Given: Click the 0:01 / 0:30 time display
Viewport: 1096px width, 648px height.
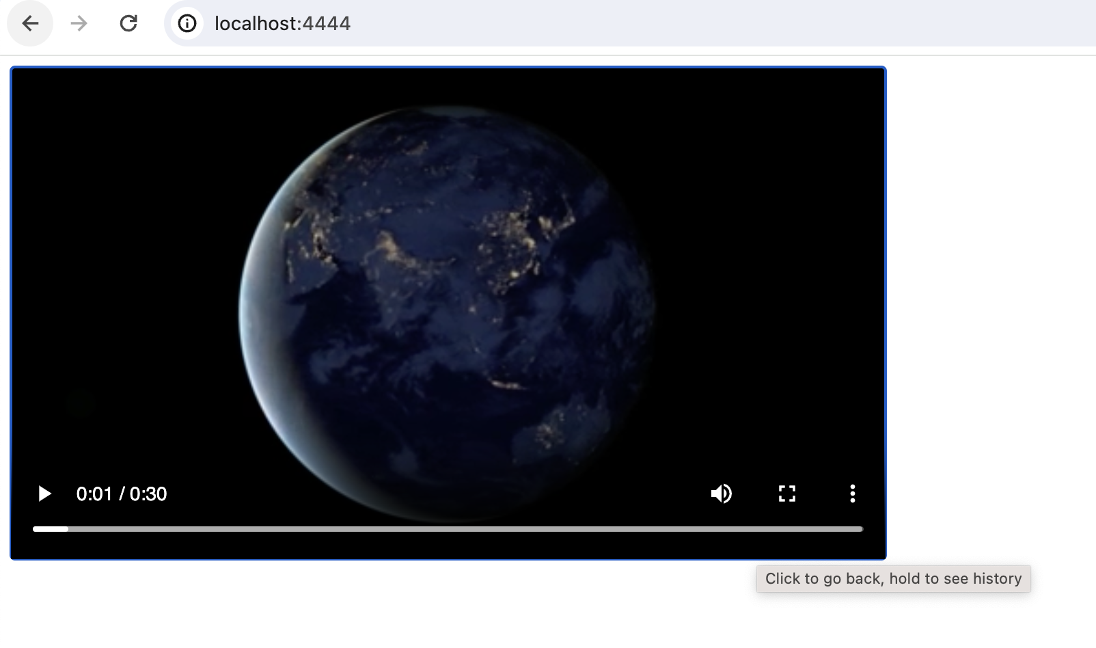Looking at the screenshot, I should pos(122,494).
